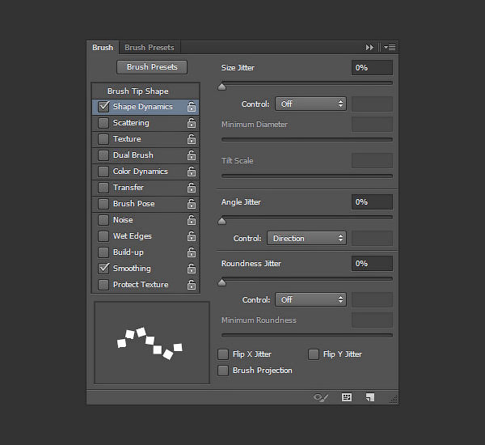The width and height of the screenshot is (485, 445).
Task: Click the Brush Presets button
Action: click(x=152, y=67)
